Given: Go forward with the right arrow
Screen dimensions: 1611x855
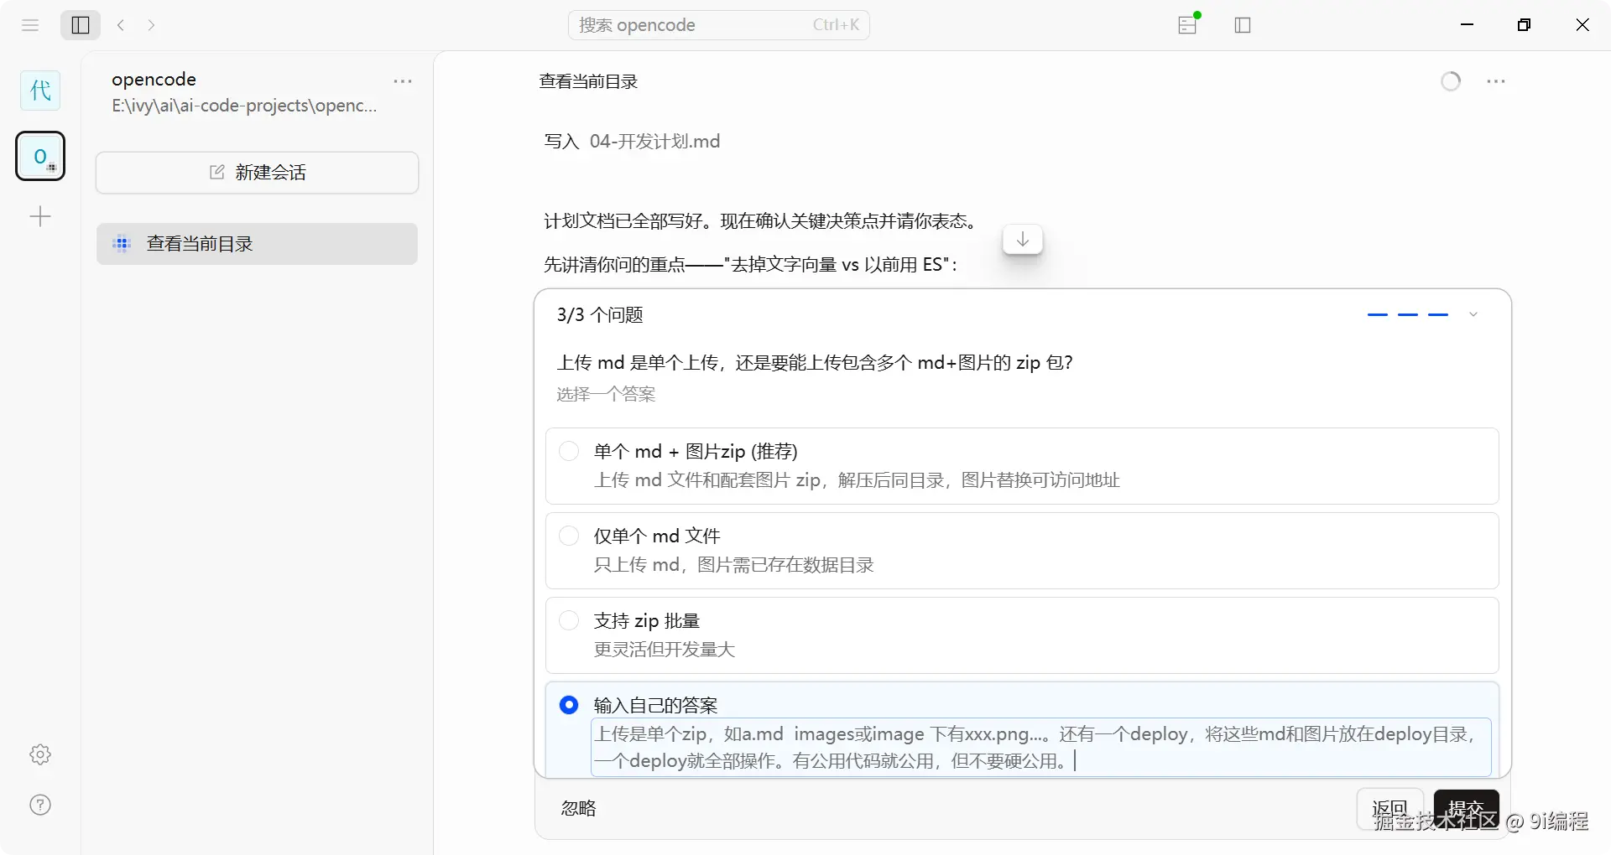Looking at the screenshot, I should coord(151,25).
